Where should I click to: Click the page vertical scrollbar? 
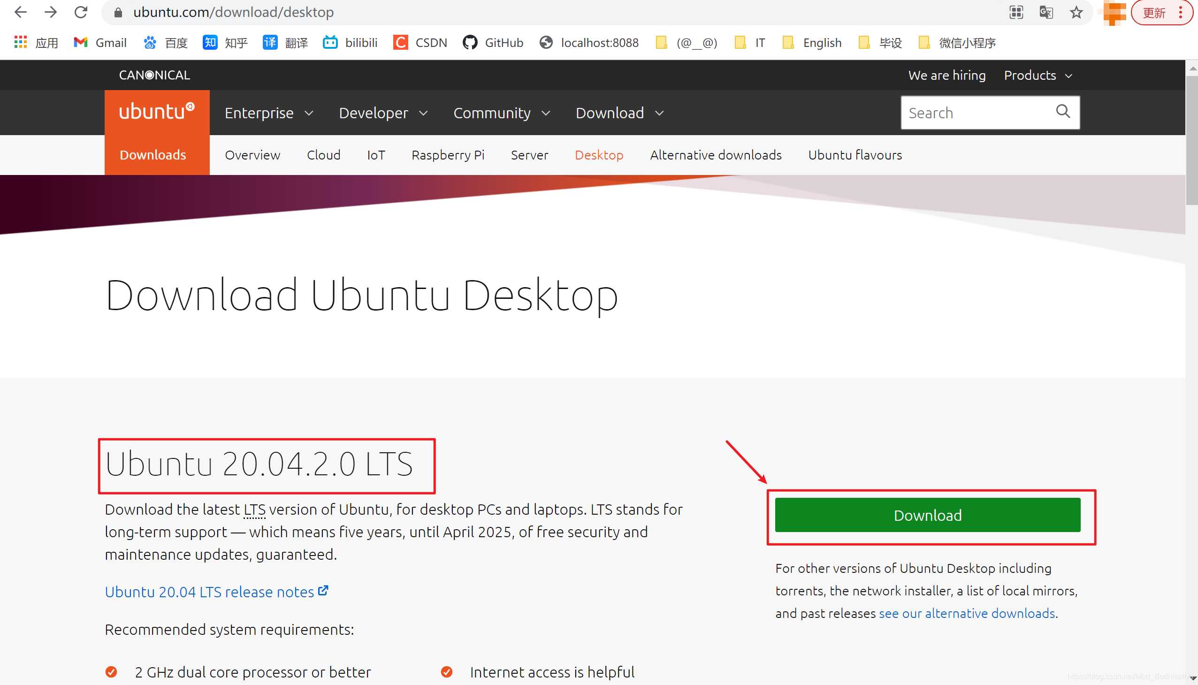pos(1191,141)
